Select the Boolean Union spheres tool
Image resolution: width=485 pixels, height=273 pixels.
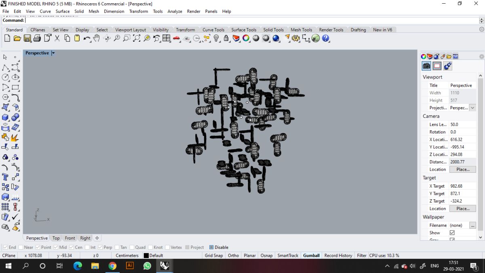point(15,117)
